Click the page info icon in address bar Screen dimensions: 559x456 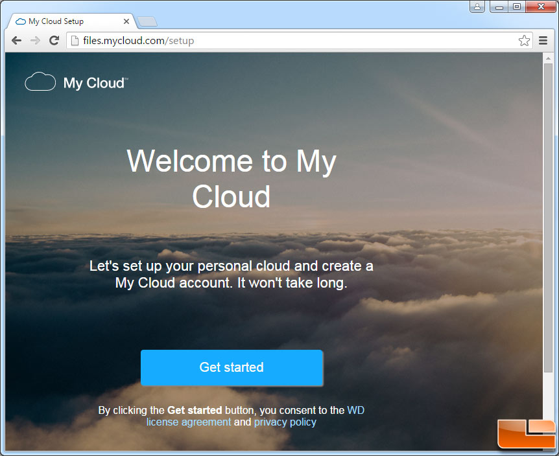[75, 41]
